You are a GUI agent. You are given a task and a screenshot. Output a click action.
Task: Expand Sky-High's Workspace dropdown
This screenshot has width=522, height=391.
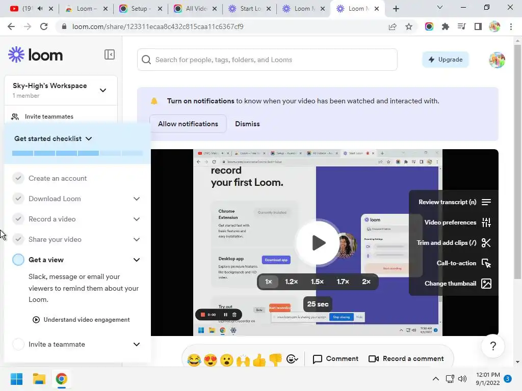pos(103,91)
